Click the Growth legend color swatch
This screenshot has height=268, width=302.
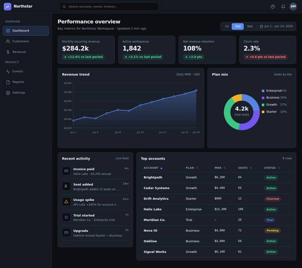(x=263, y=105)
